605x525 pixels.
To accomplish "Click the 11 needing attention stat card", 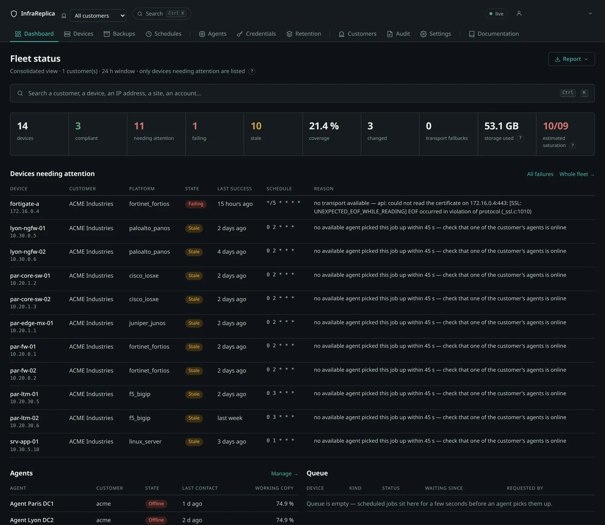I will click(x=156, y=134).
